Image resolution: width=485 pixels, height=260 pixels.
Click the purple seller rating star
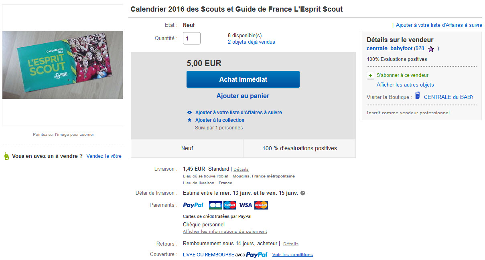pyautogui.click(x=431, y=49)
